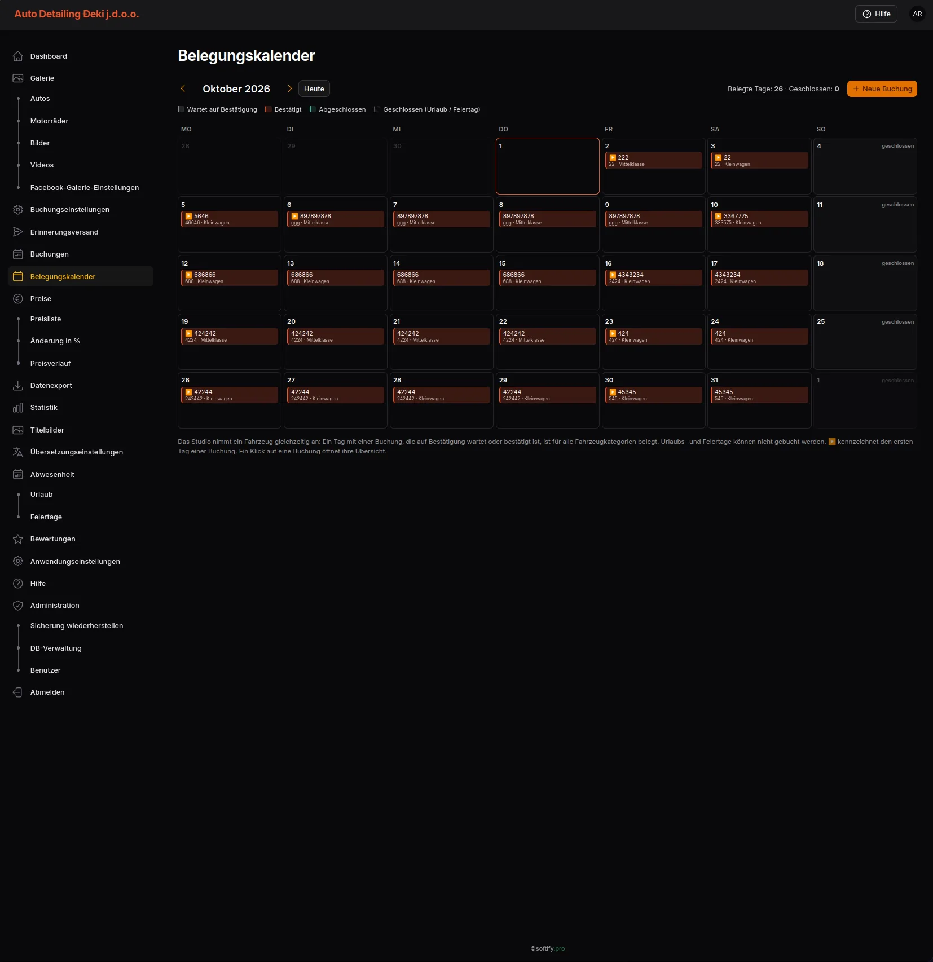Open Buchungen calendar icon

18,254
